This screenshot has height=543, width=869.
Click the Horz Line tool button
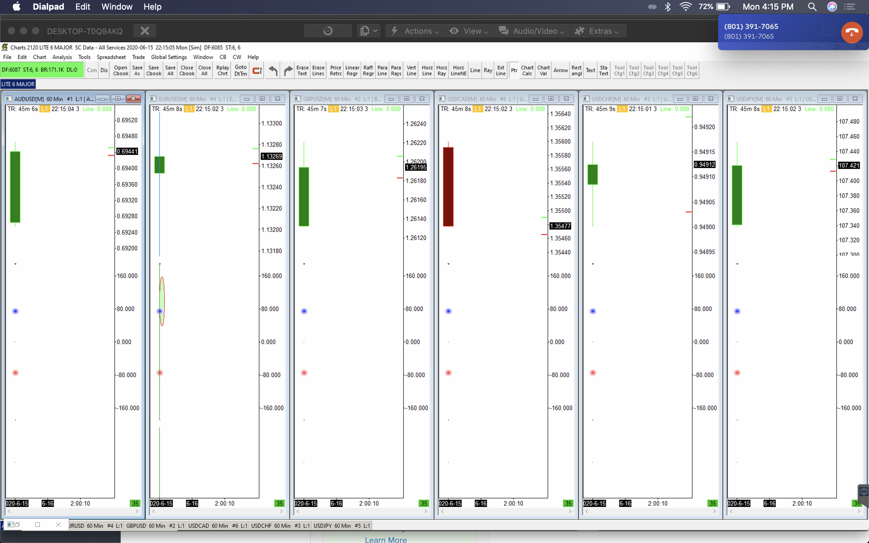point(427,70)
